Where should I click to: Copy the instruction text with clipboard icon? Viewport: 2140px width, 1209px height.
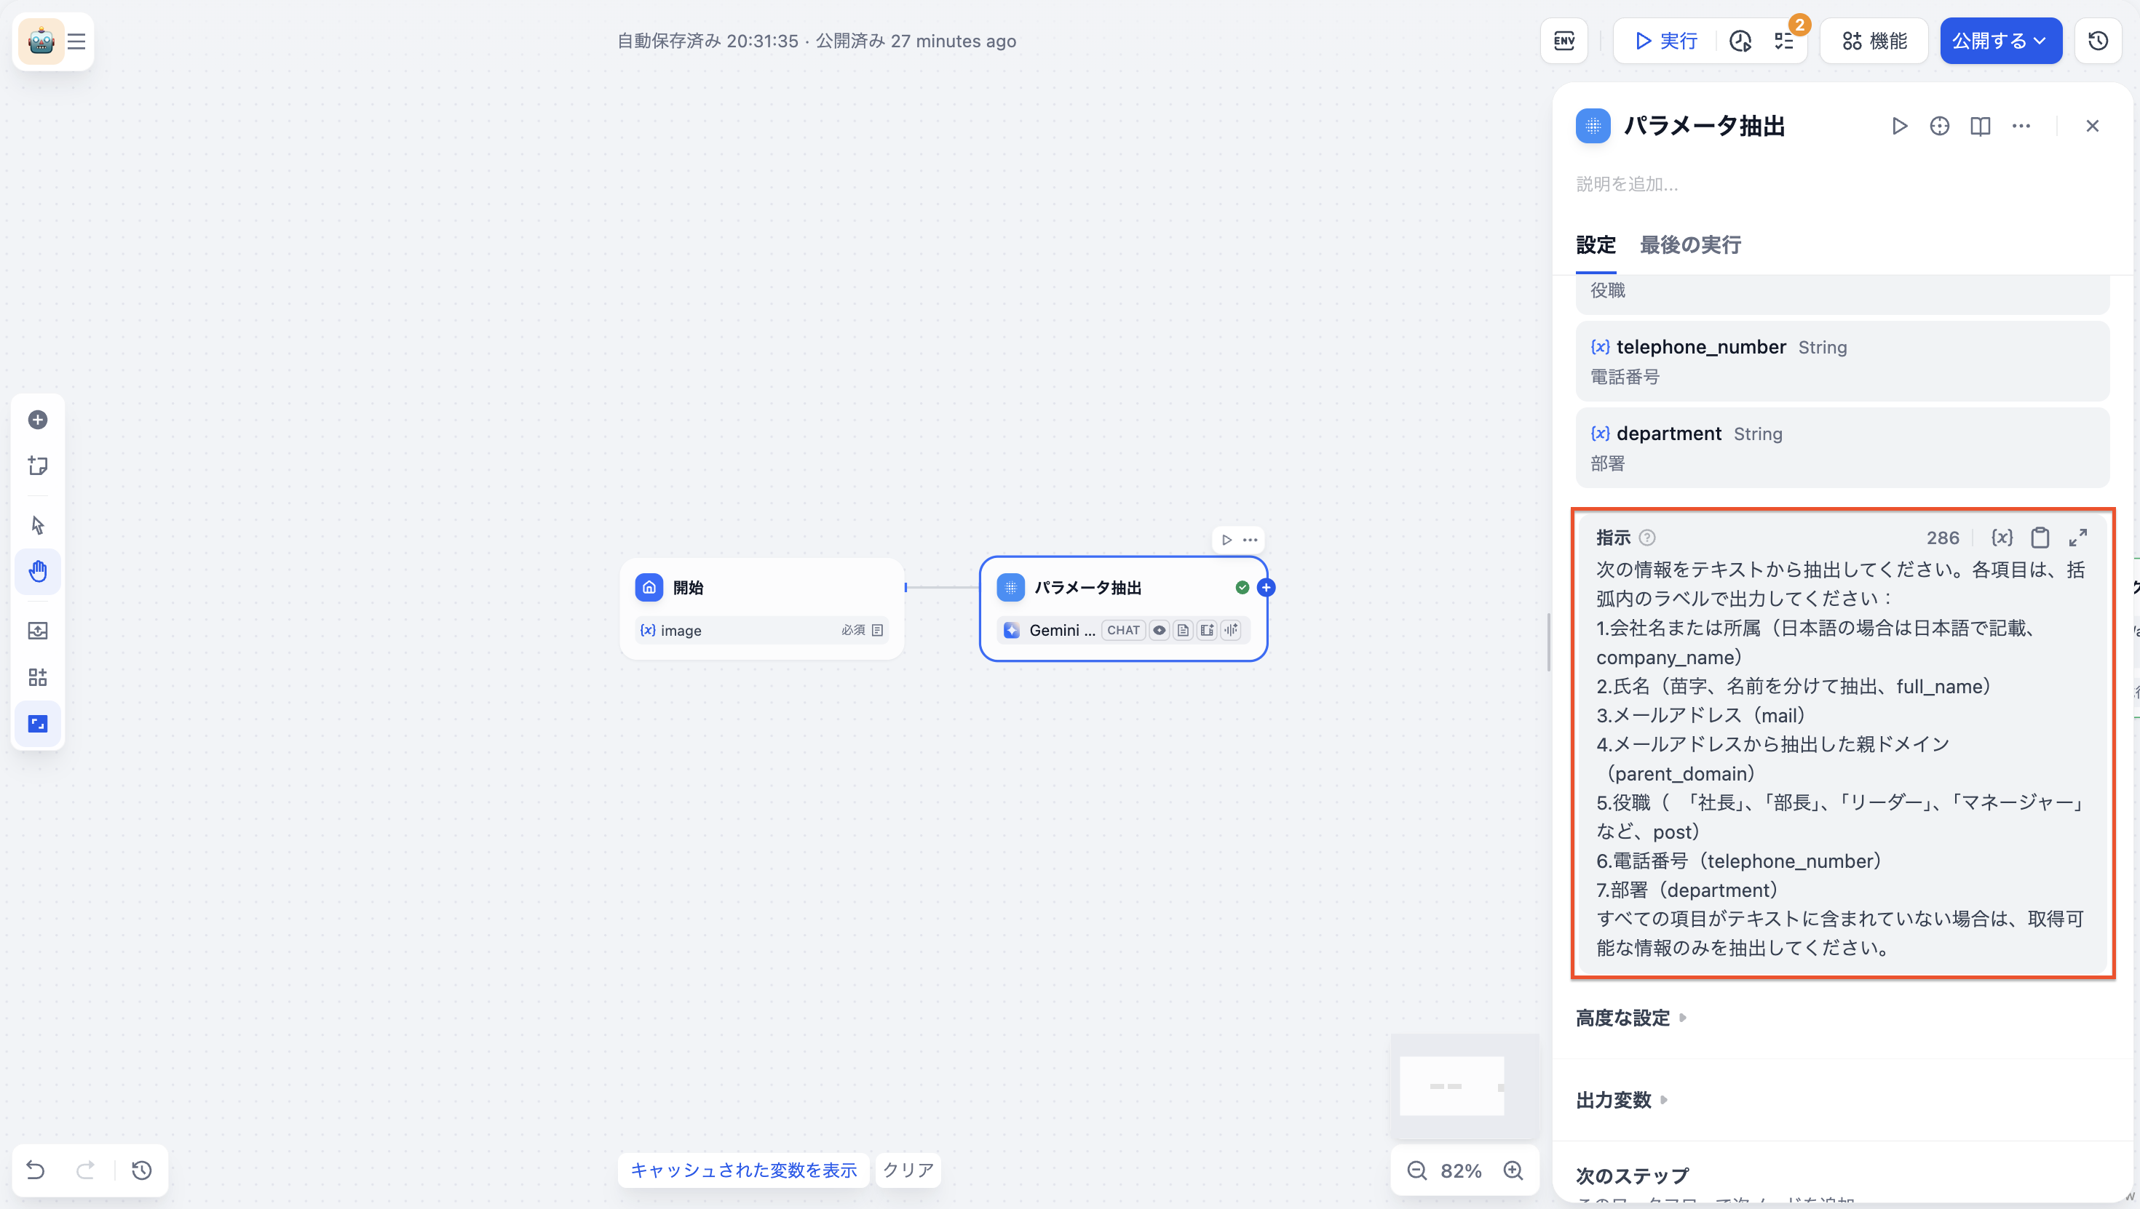coord(2040,538)
